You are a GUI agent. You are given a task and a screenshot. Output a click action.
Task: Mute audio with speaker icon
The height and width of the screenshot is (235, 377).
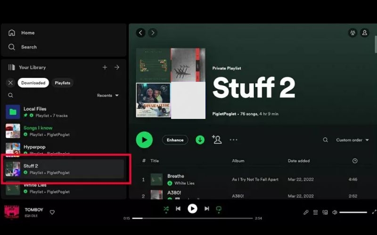(335, 212)
